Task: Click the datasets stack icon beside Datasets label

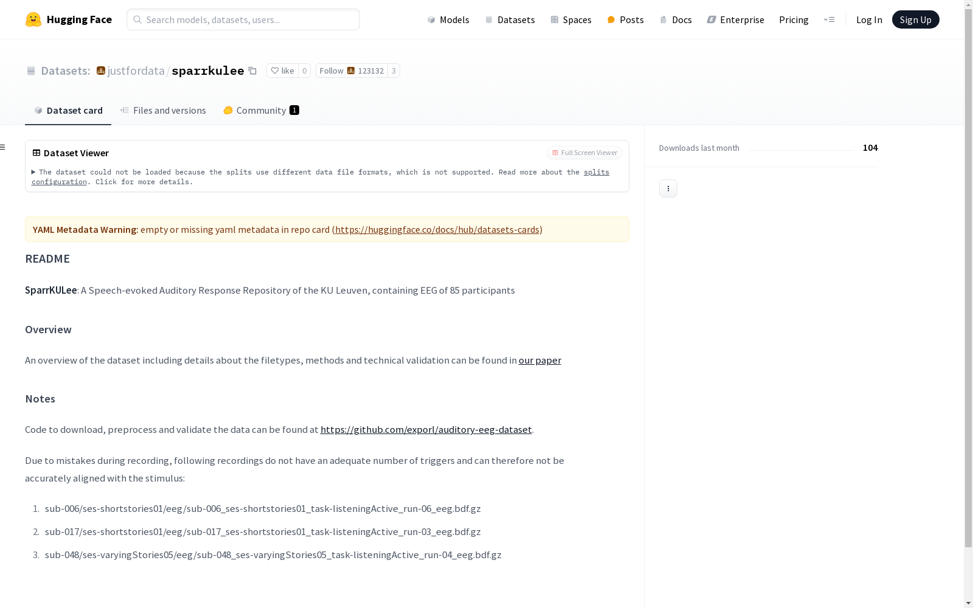Action: click(x=31, y=71)
